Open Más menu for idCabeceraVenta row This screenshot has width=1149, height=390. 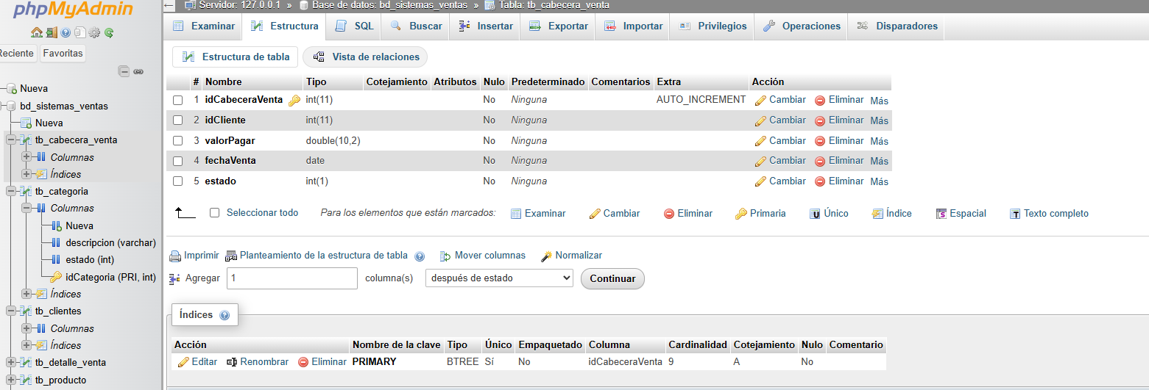pyautogui.click(x=879, y=101)
